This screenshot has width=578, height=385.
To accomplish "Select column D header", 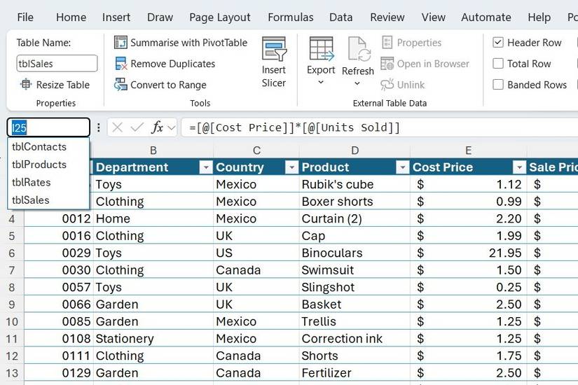I will point(355,150).
